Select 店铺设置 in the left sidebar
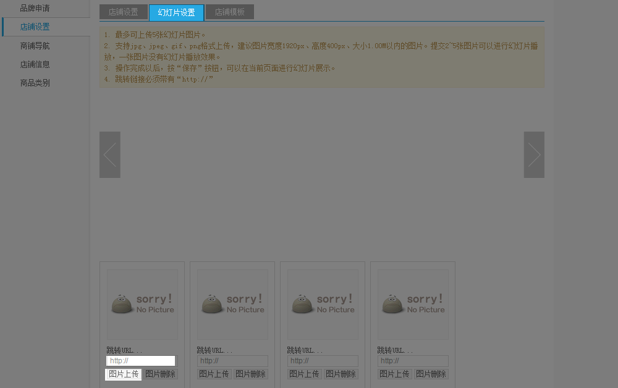 tap(35, 27)
